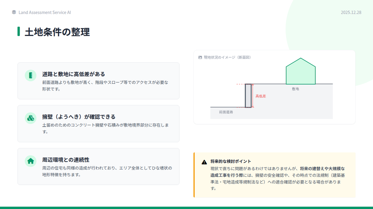Viewport: 373px width, 209px height.
Task: Click the retaining wall rectangle in diagram
Action: point(248,96)
